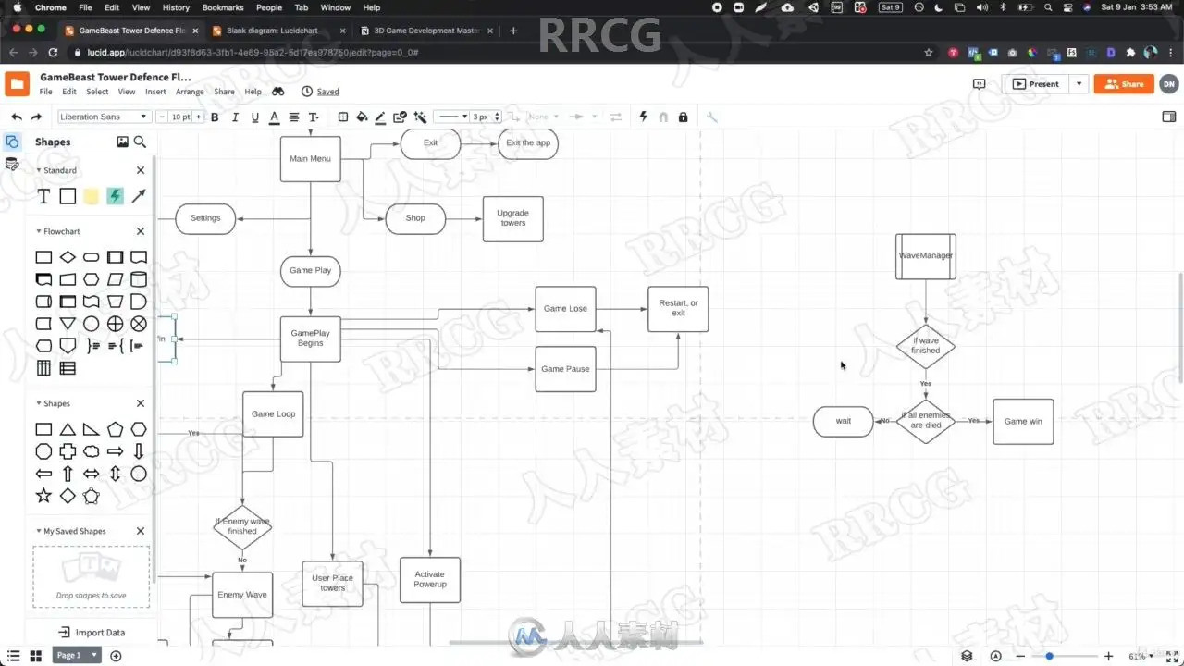
Task: Open the comments chat icon
Action: (x=979, y=84)
